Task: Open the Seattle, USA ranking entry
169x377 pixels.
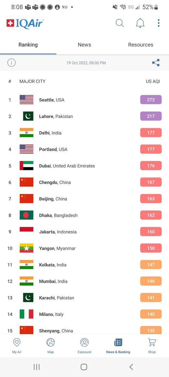Action: tap(84, 100)
